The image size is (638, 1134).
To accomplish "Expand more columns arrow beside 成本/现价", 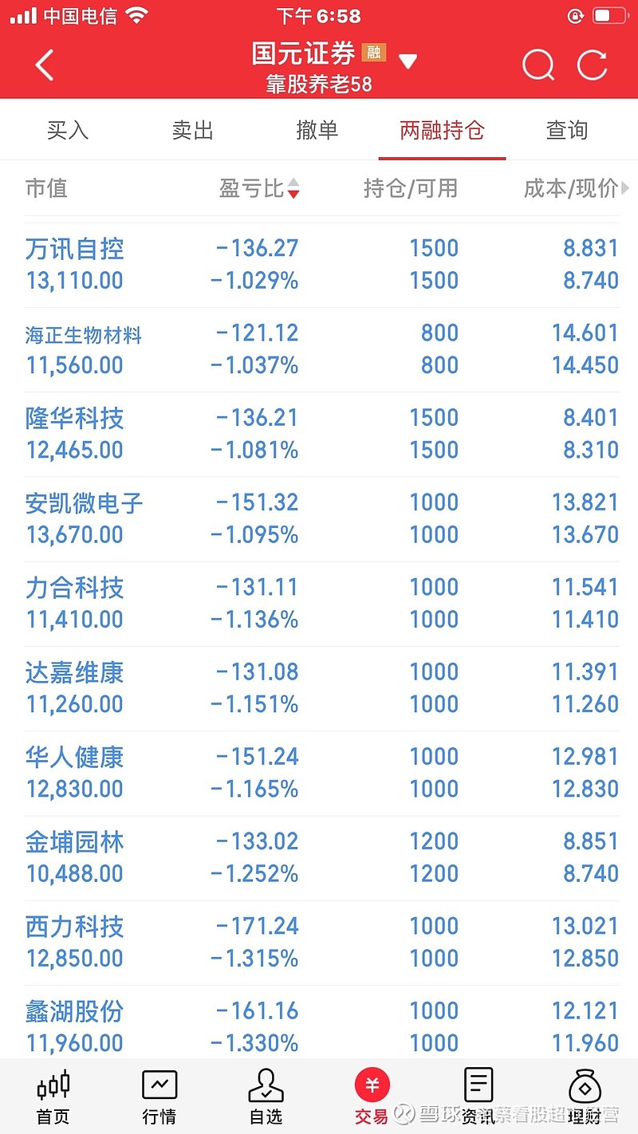I will [625, 188].
